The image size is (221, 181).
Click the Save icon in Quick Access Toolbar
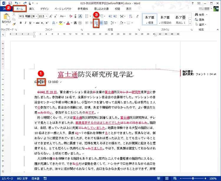(10, 3)
